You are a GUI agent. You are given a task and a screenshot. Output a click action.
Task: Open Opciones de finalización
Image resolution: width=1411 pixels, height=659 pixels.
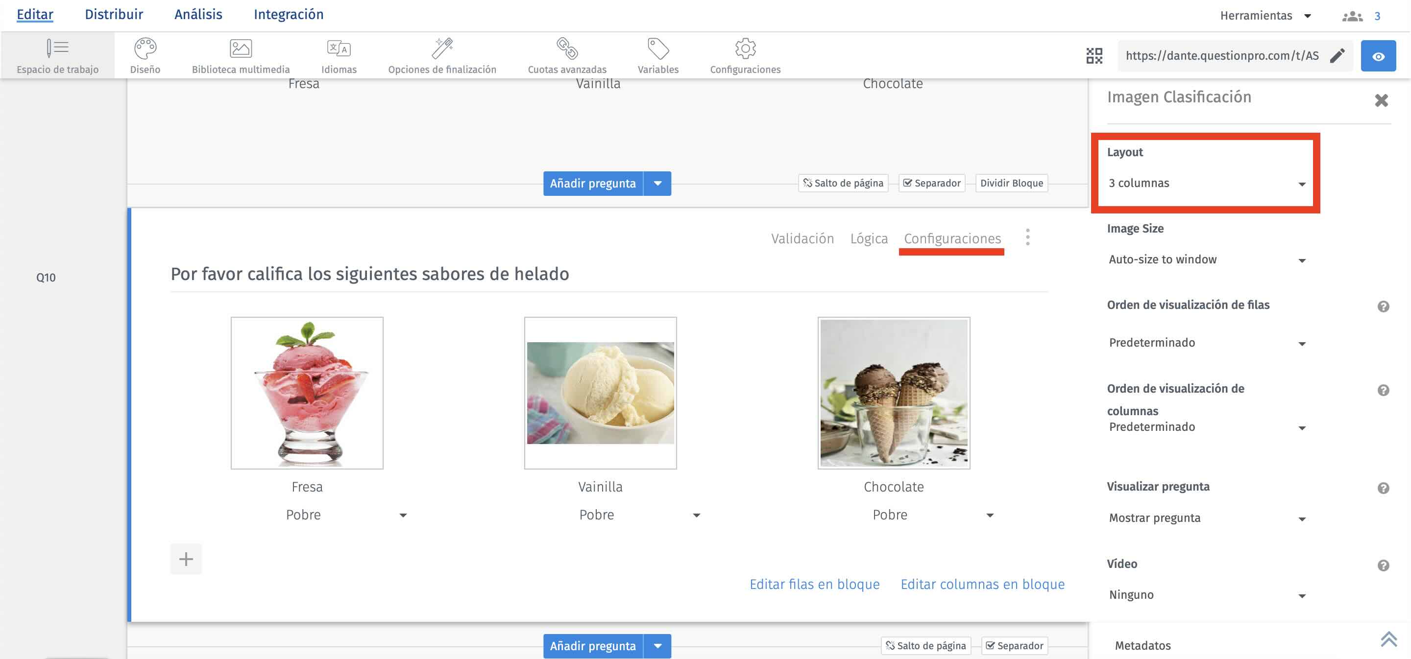442,55
